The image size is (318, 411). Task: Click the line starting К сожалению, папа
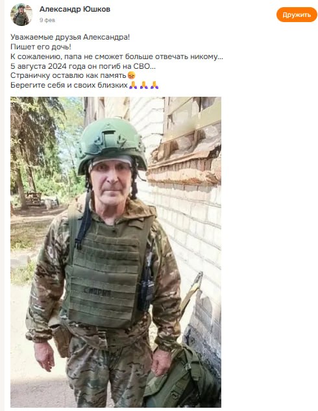[117, 56]
